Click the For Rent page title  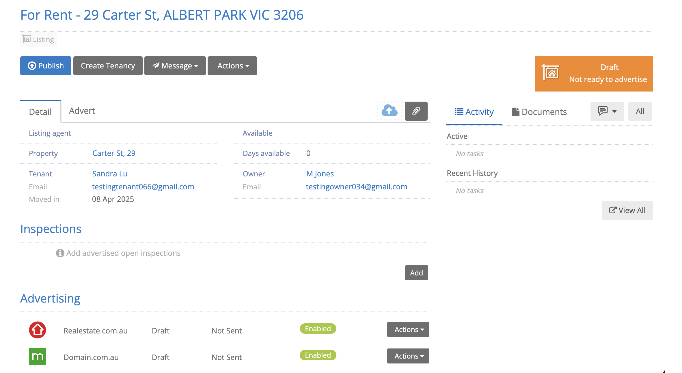(162, 15)
